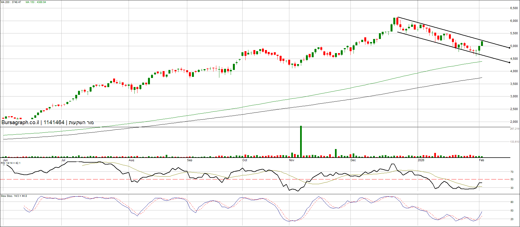
Task: Click the 2,000 price axis label
Action: pyautogui.click(x=514, y=122)
